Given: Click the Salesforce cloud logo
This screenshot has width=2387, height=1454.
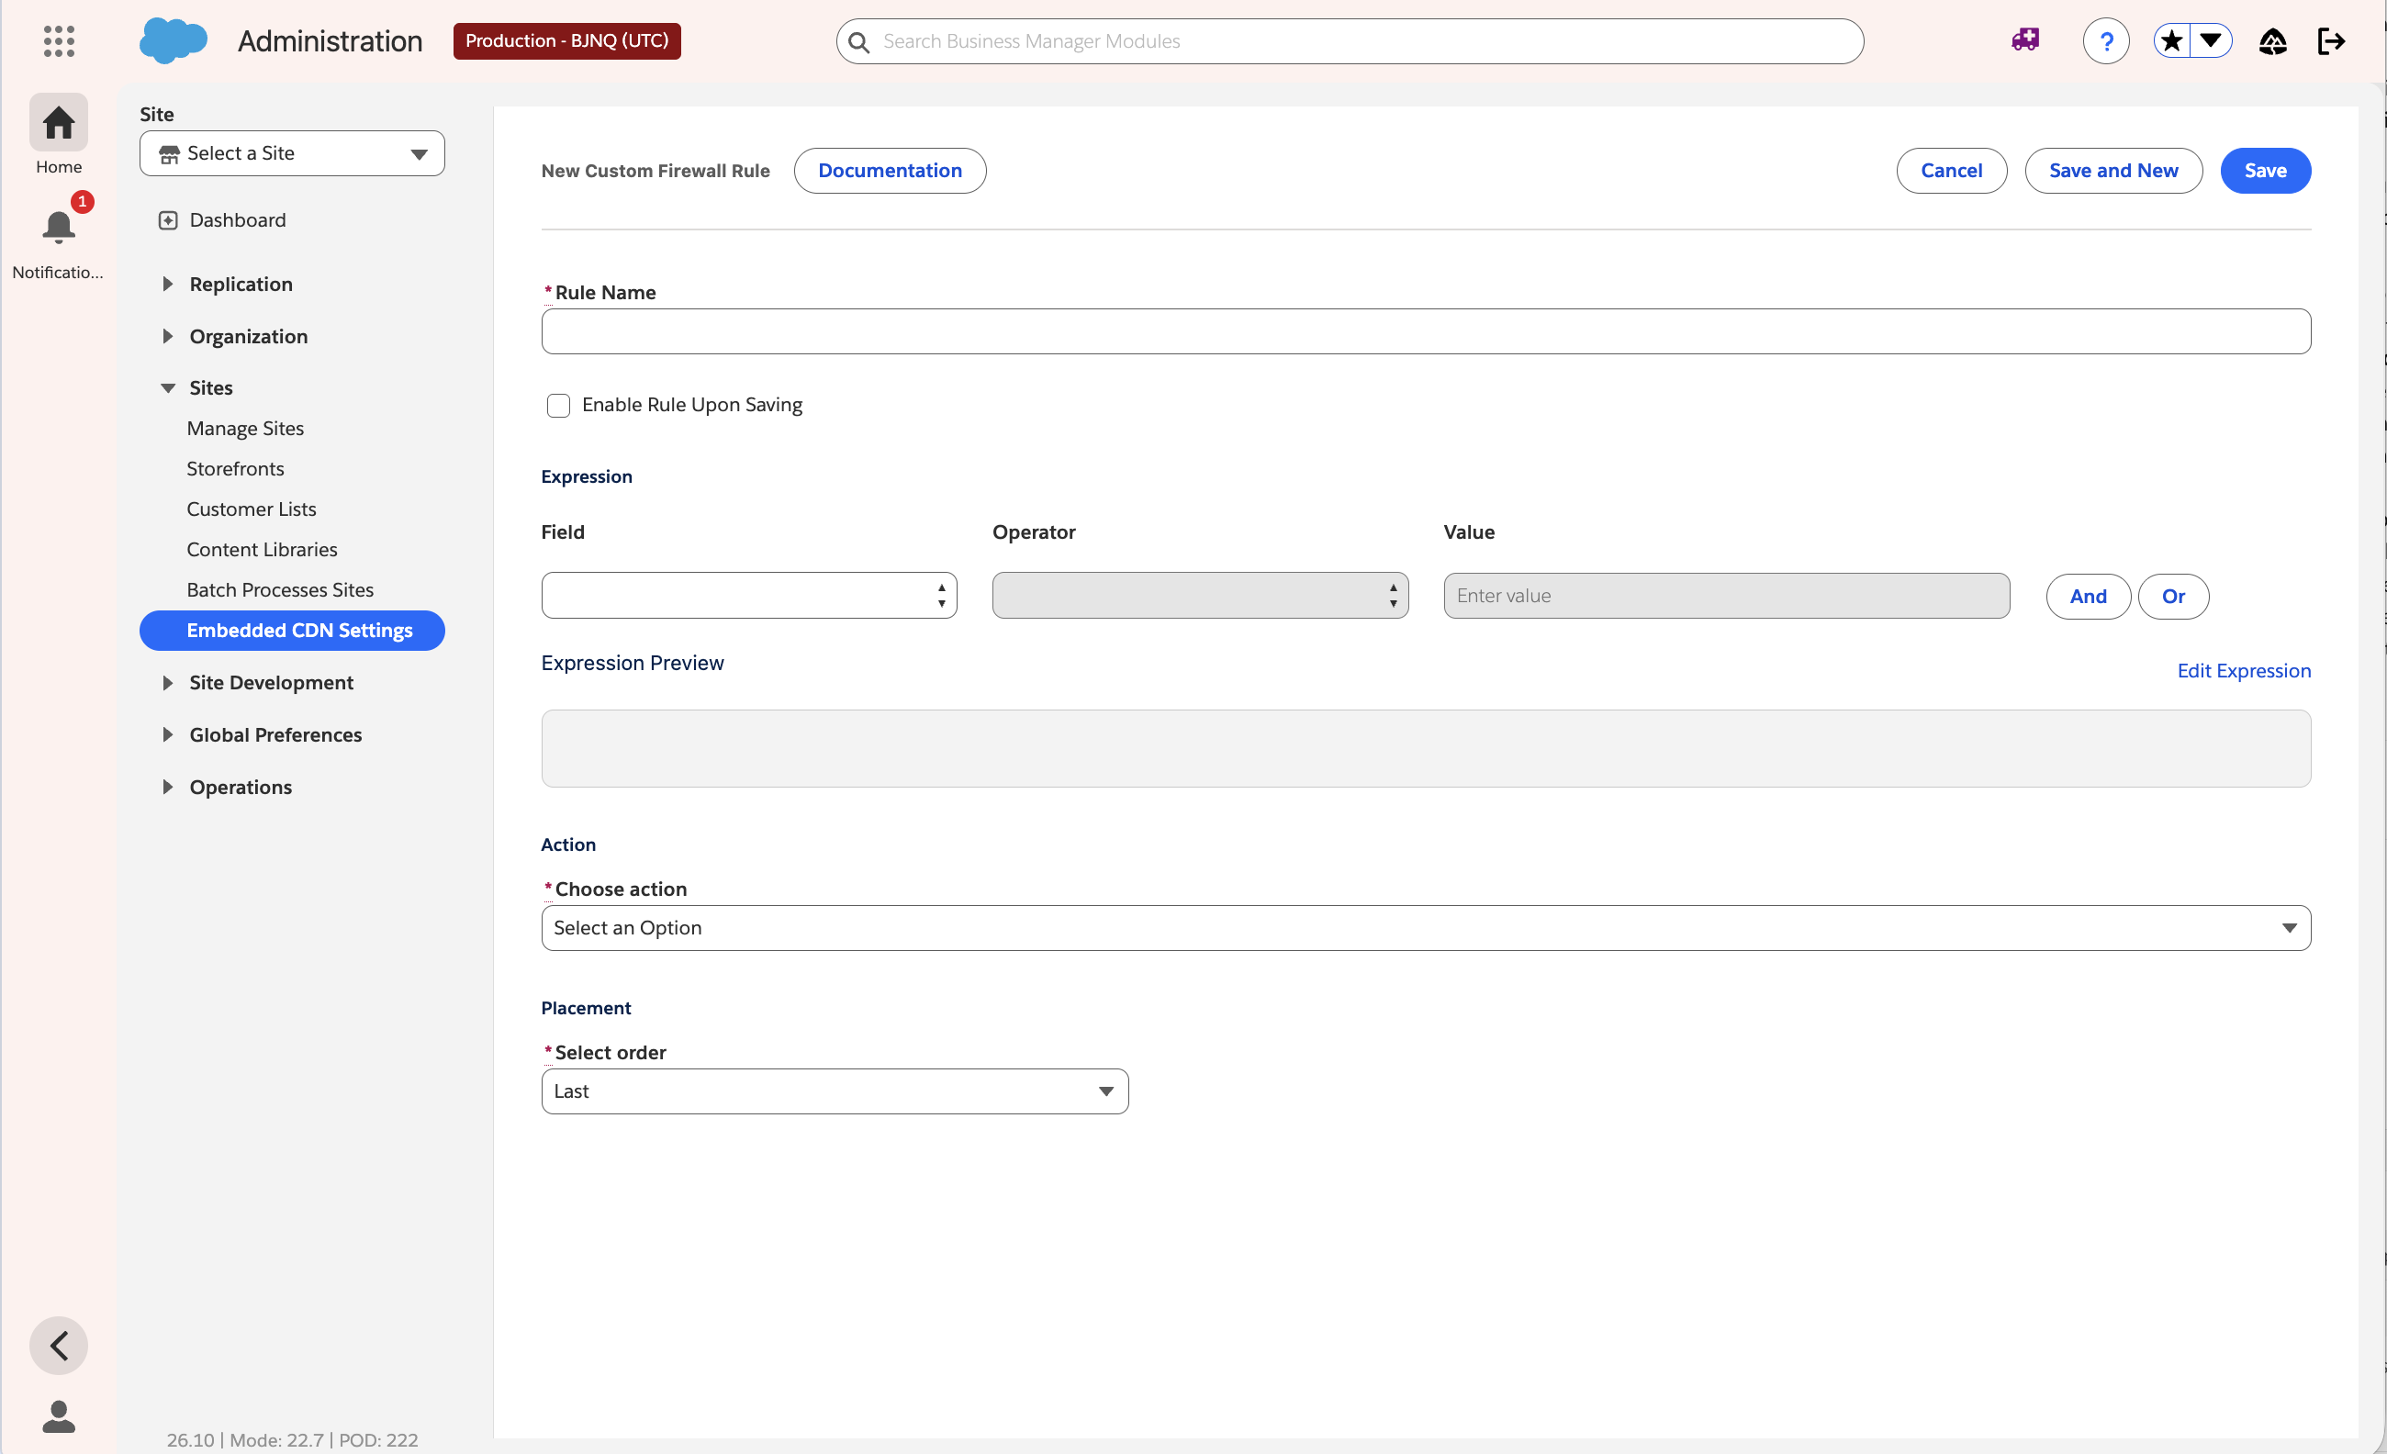Looking at the screenshot, I should pos(174,40).
